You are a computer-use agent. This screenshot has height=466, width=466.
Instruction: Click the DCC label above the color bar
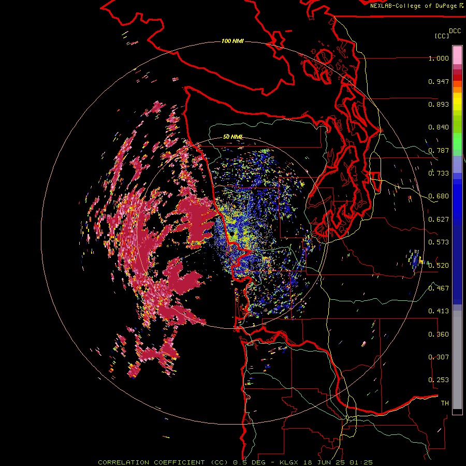pos(455,31)
